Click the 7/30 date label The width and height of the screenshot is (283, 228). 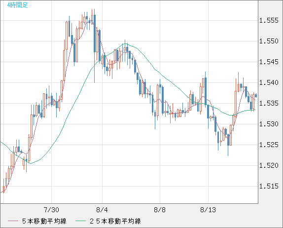[51, 210]
